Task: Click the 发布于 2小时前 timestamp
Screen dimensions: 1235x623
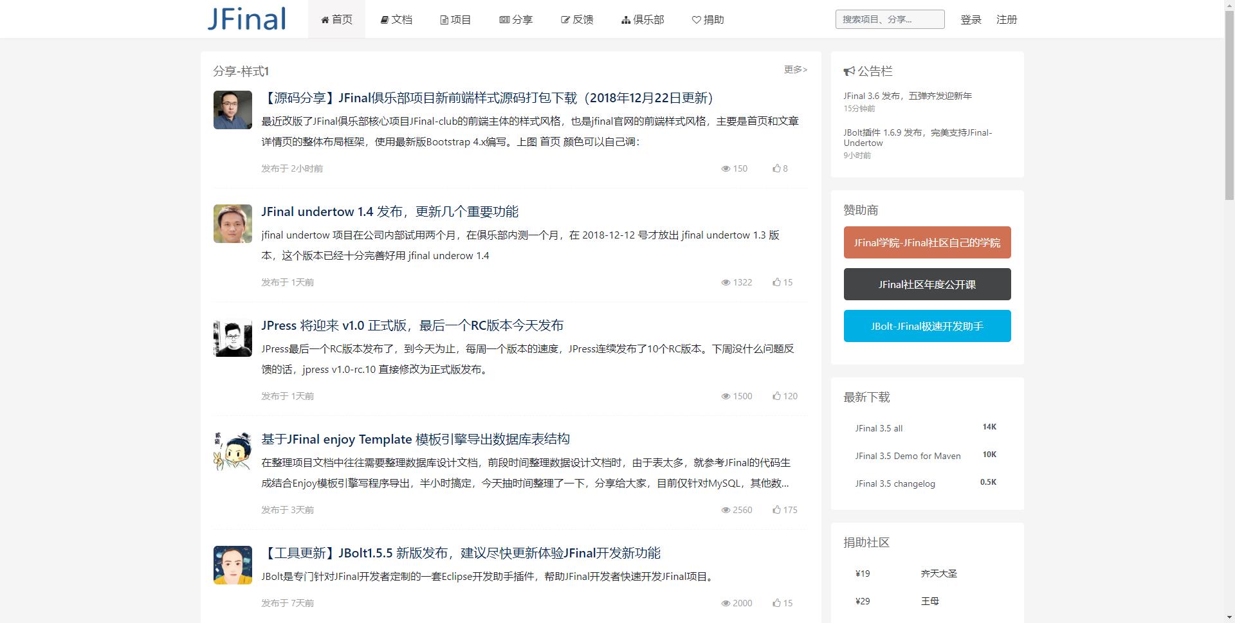Action: [292, 168]
